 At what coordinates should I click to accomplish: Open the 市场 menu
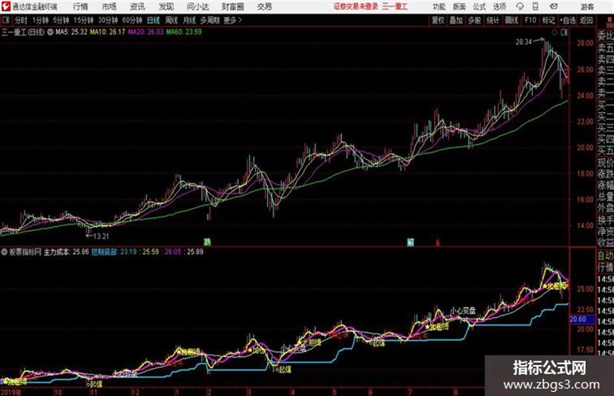click(109, 7)
